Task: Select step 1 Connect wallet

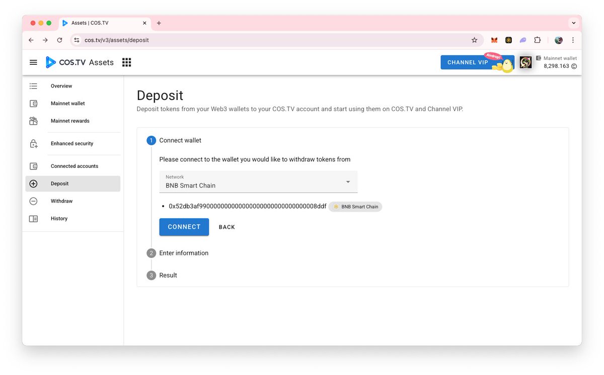Action: (x=174, y=140)
